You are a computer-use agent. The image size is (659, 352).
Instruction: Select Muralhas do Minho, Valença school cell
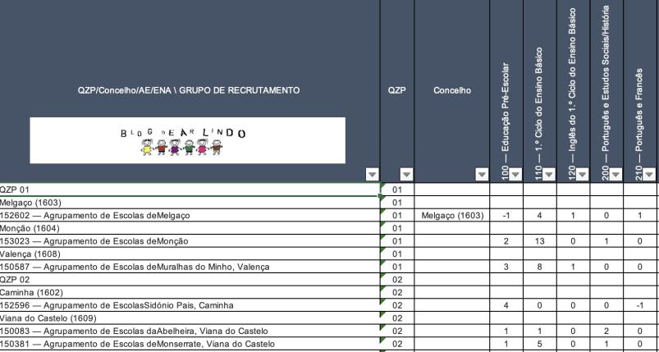pyautogui.click(x=189, y=267)
